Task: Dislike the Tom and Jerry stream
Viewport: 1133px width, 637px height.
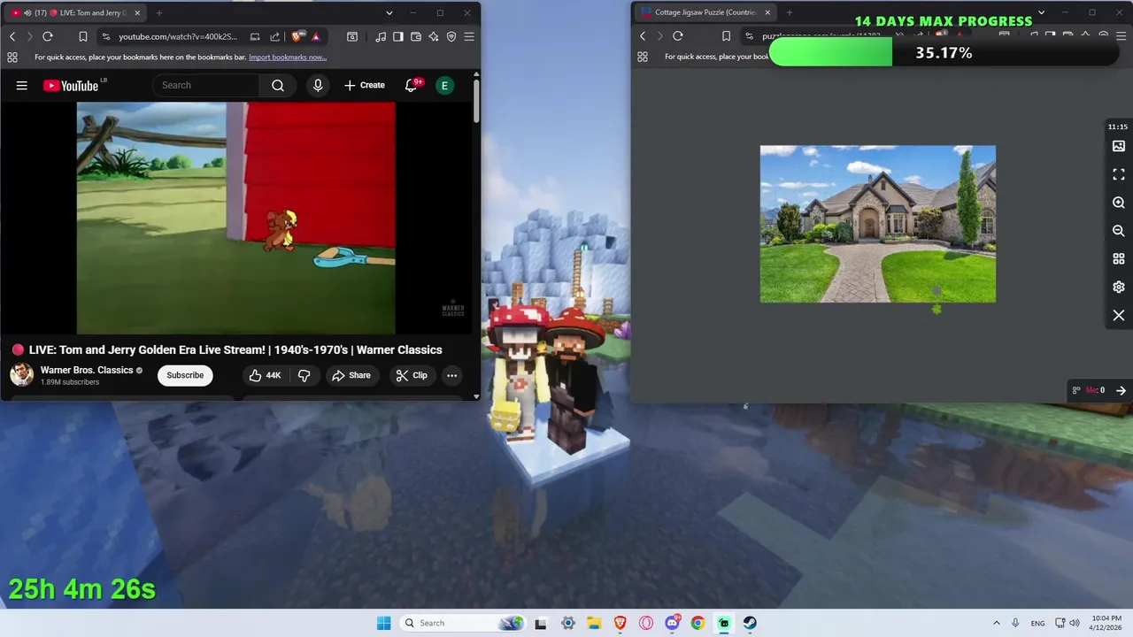Action: click(304, 375)
